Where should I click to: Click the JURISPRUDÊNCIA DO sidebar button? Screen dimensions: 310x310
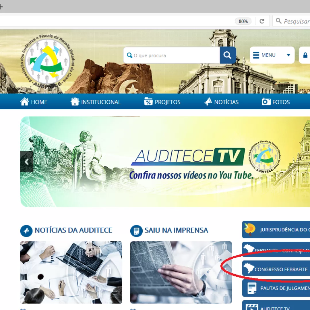[x=276, y=230]
